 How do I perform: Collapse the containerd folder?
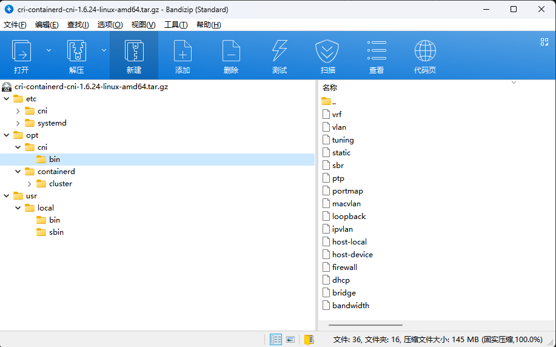18,171
